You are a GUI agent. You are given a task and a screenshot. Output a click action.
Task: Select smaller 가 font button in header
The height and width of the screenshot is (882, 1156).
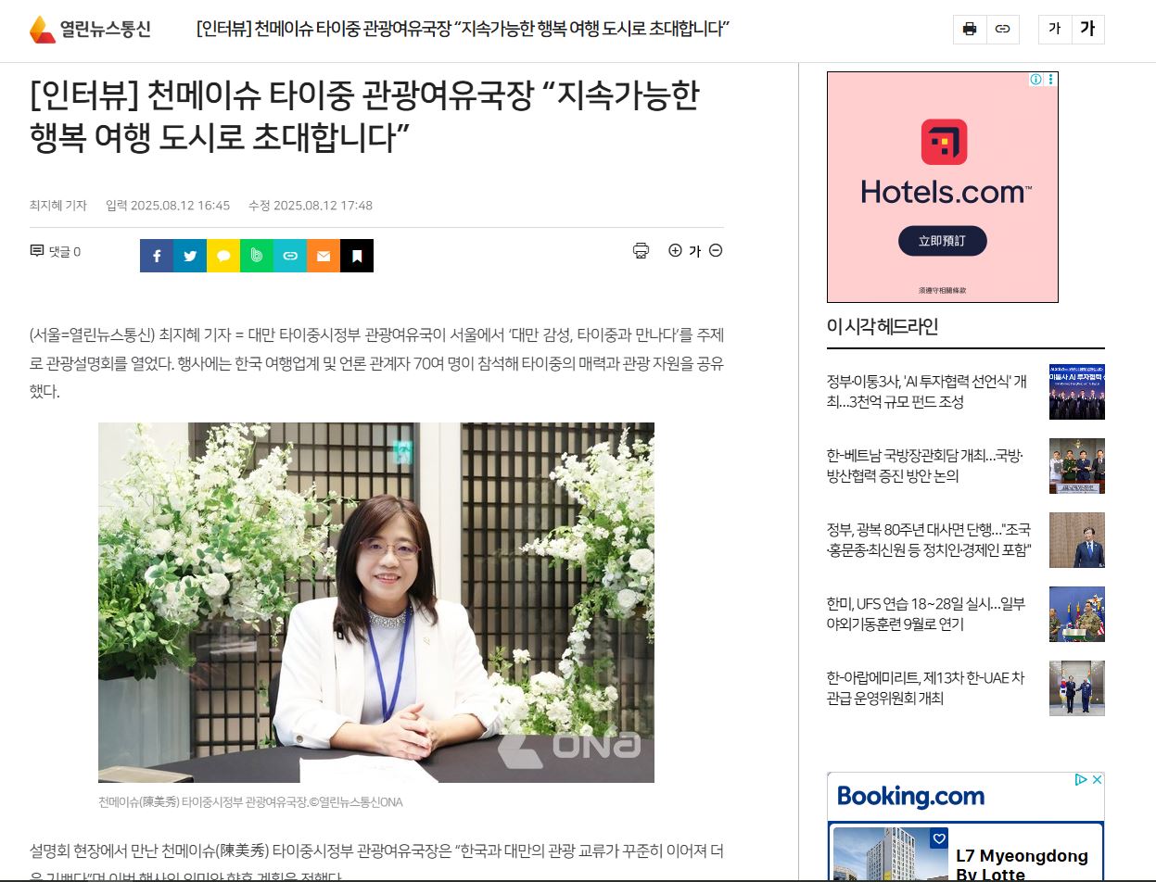[1055, 29]
